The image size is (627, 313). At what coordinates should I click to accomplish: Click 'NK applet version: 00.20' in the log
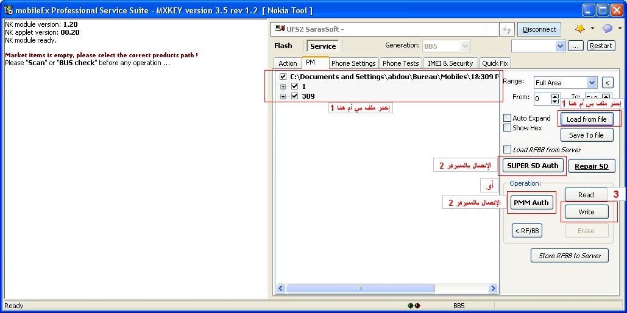click(42, 32)
